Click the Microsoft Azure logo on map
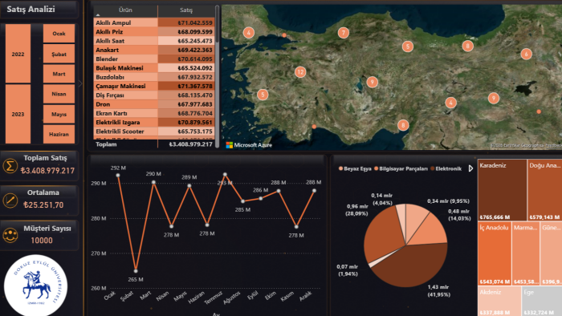Image resolution: width=562 pixels, height=316 pixels. 249,145
